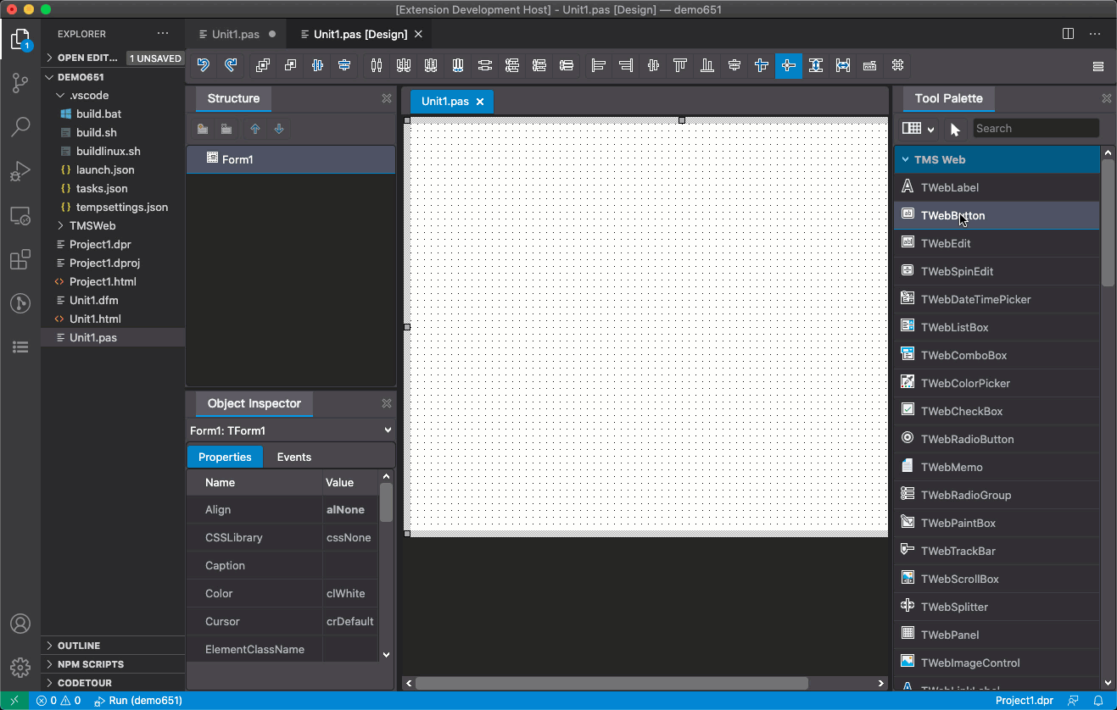The width and height of the screenshot is (1117, 710).
Task: Open the designer toolbar overflow menu at far right
Action: (1098, 66)
